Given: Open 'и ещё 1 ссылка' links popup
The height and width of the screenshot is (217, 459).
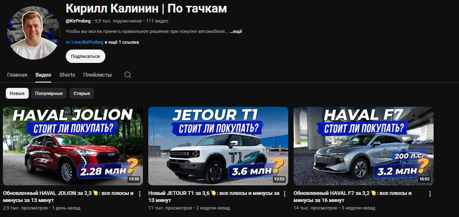Looking at the screenshot, I should click(x=122, y=42).
